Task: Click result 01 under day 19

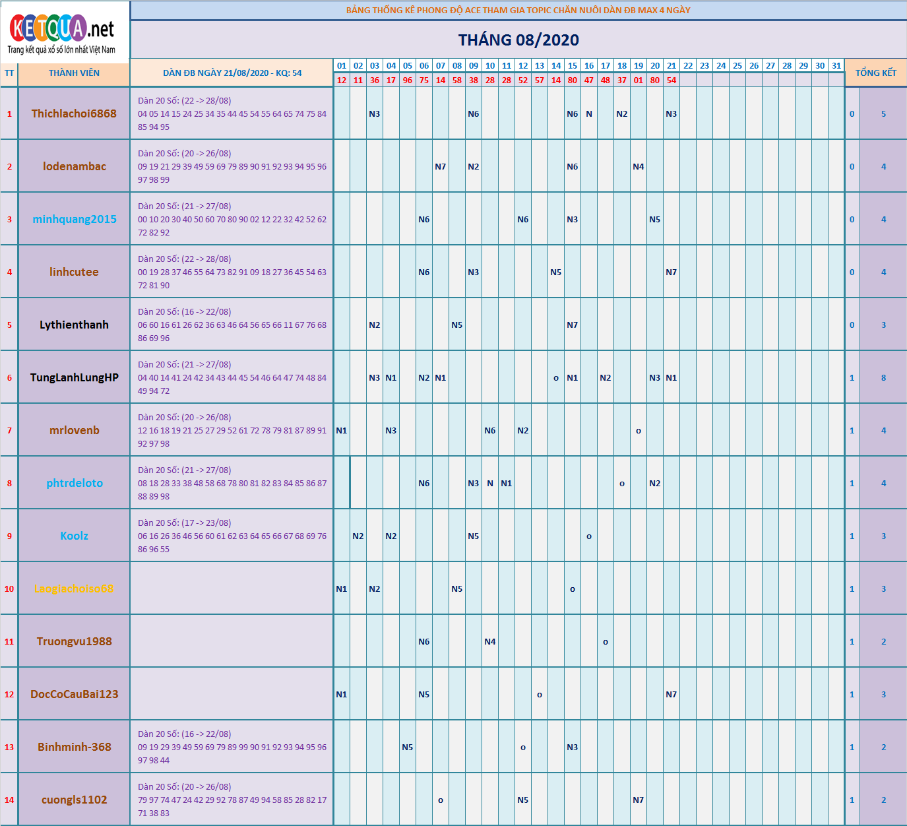Action: (x=639, y=80)
